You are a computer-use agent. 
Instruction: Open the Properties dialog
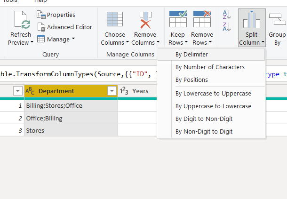click(x=56, y=15)
